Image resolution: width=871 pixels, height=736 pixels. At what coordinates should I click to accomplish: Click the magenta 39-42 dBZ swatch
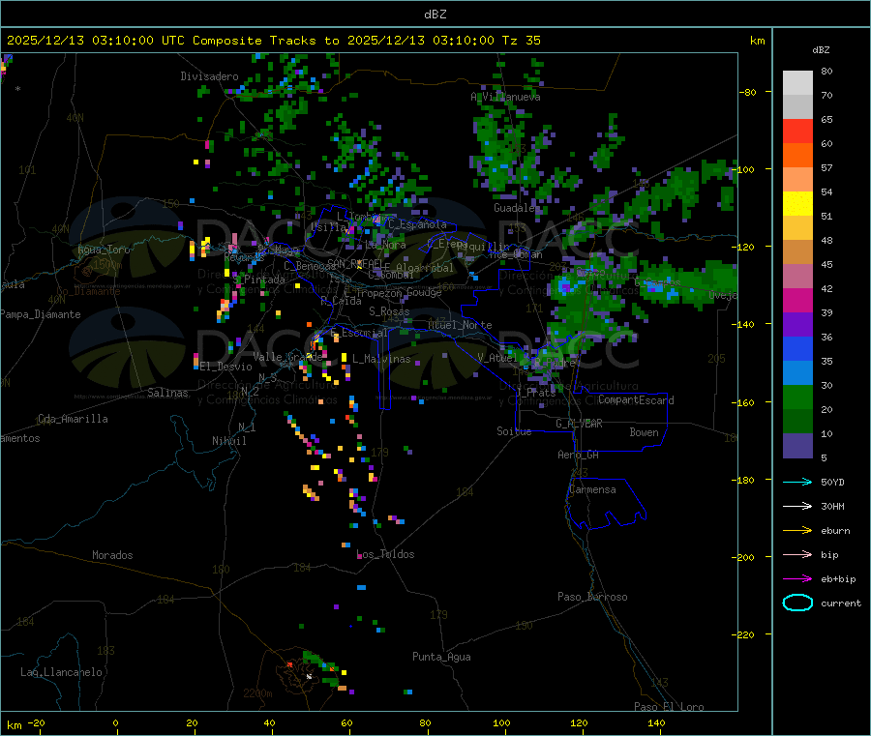click(797, 300)
